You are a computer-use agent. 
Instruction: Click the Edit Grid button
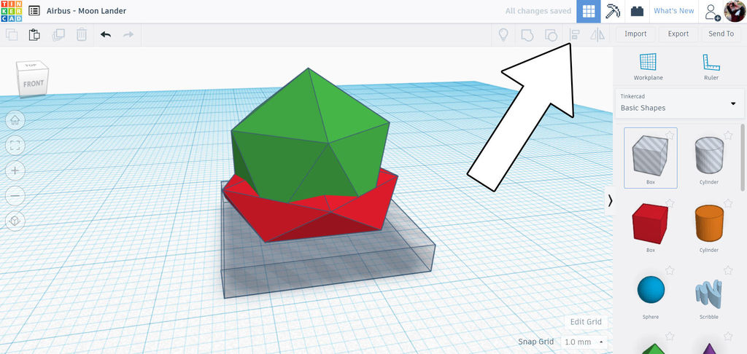[586, 322]
